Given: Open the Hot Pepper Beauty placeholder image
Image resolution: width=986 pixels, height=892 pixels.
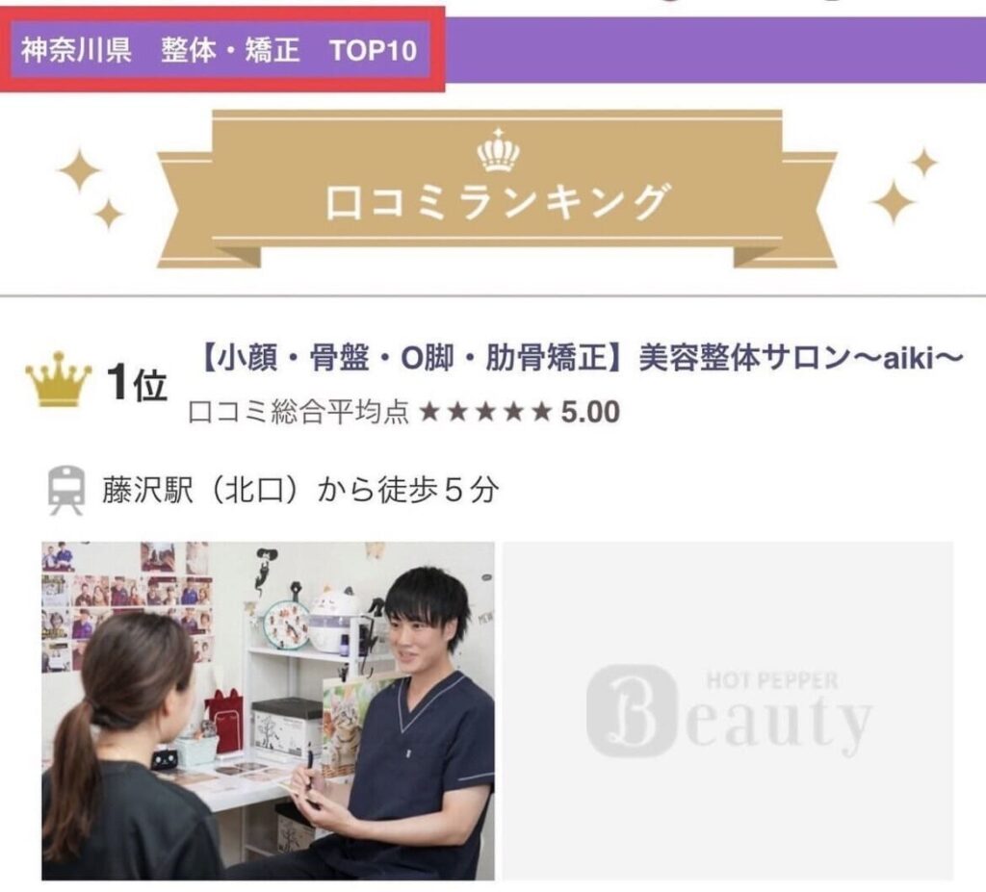Looking at the screenshot, I should (x=727, y=710).
